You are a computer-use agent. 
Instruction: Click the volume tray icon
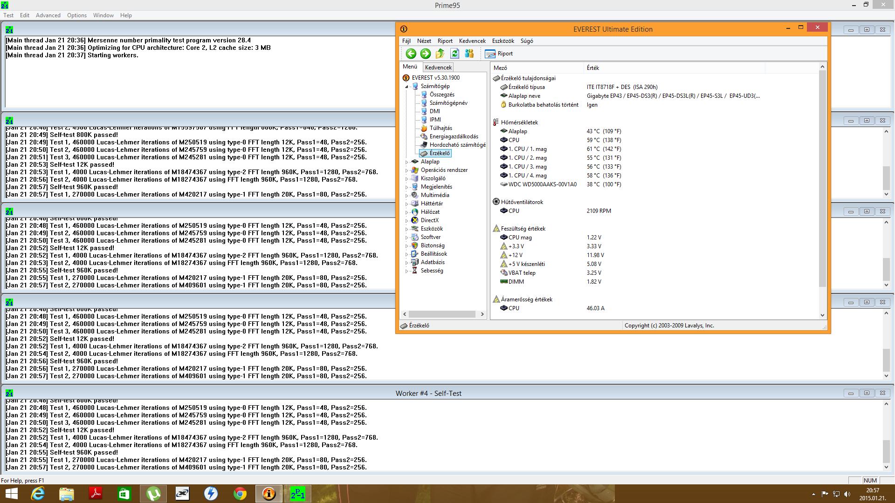847,494
